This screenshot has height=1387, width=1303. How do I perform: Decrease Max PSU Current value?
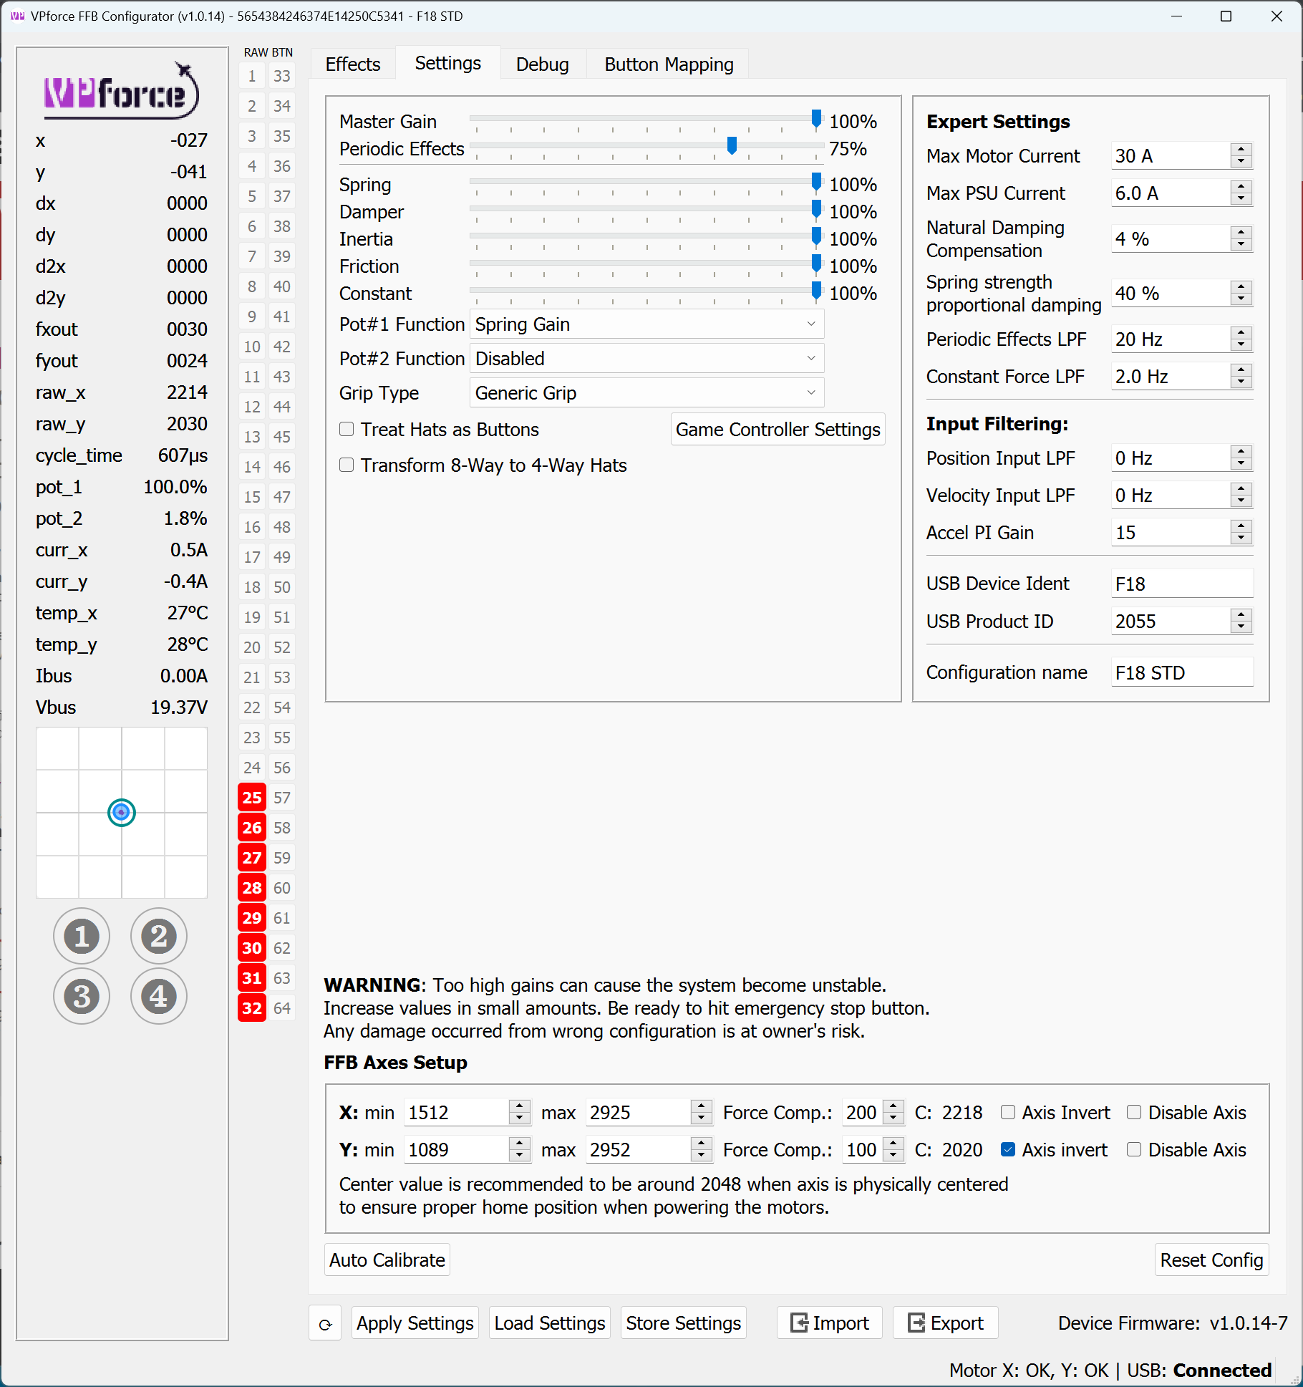tap(1241, 200)
